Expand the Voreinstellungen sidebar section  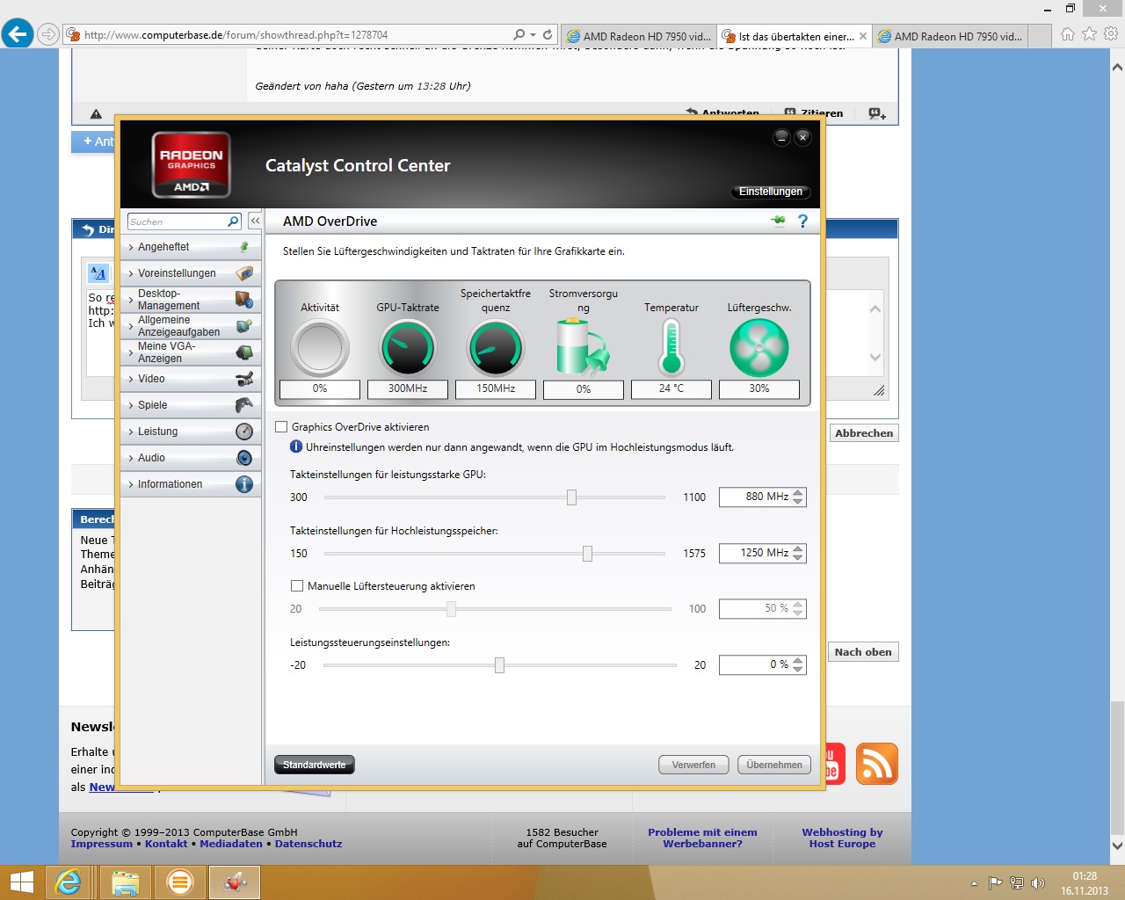(x=190, y=273)
